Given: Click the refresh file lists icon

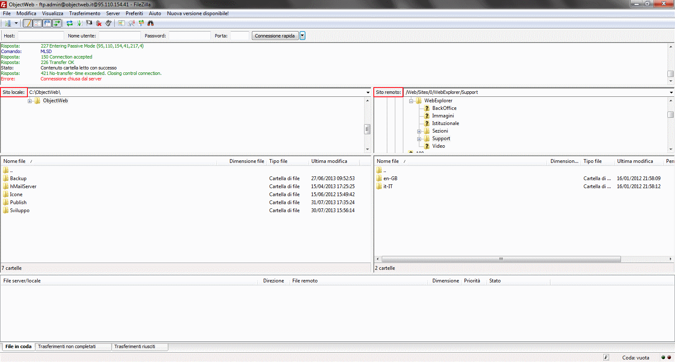Looking at the screenshot, I should (x=70, y=24).
